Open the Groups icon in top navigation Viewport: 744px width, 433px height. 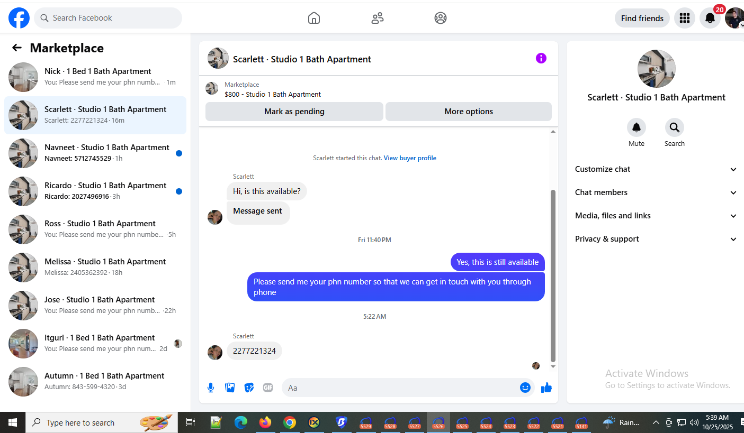441,18
